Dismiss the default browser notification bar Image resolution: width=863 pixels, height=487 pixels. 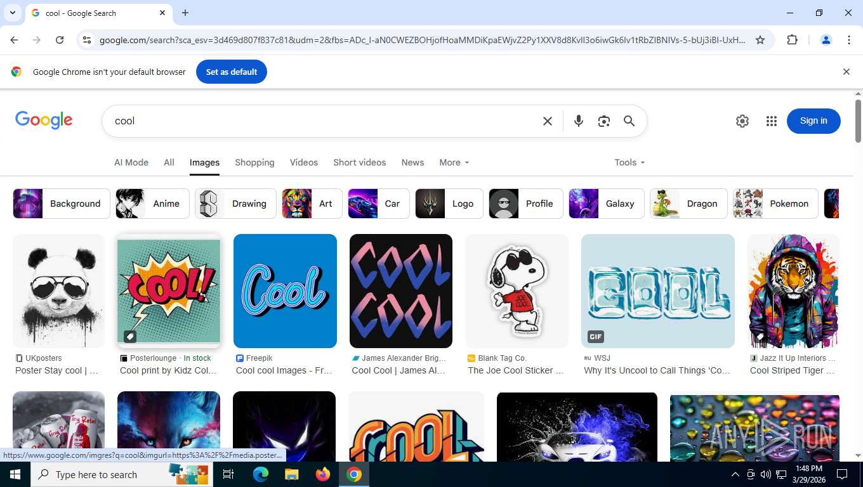(846, 72)
